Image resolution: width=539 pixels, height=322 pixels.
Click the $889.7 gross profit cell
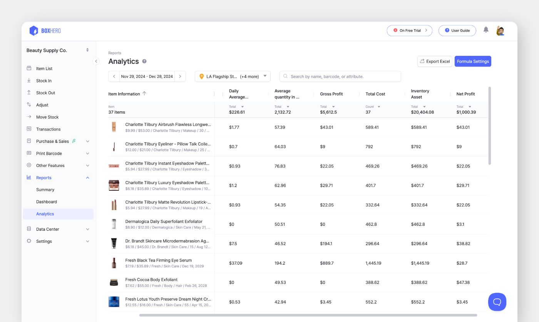(327, 263)
